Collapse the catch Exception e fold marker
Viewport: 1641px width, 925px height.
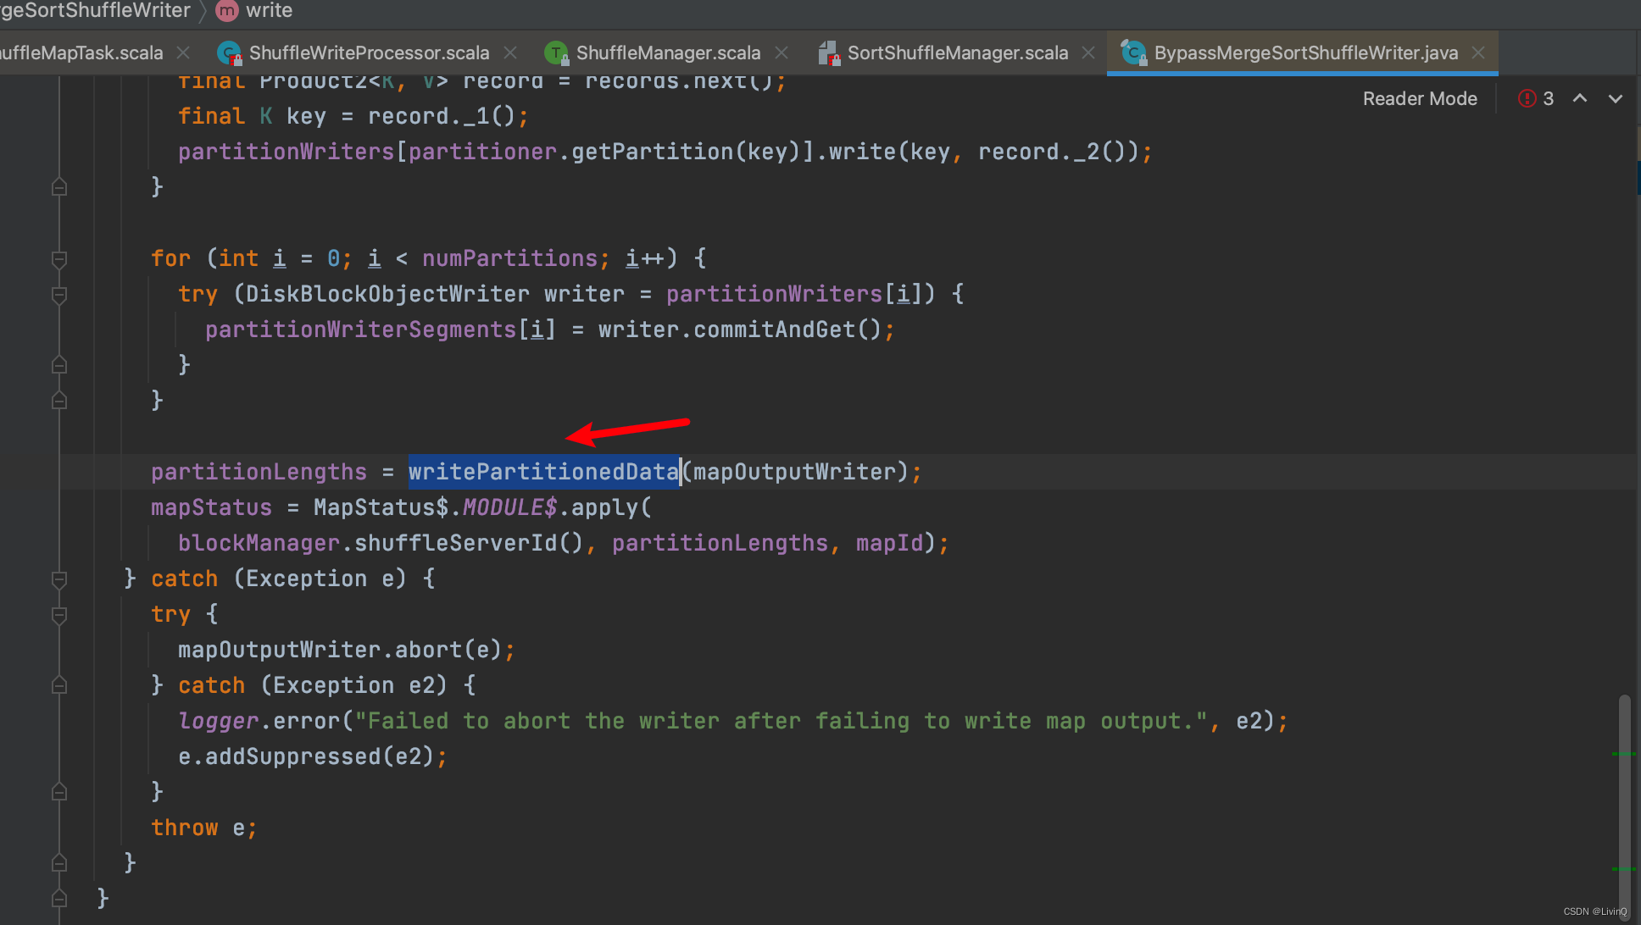59,579
